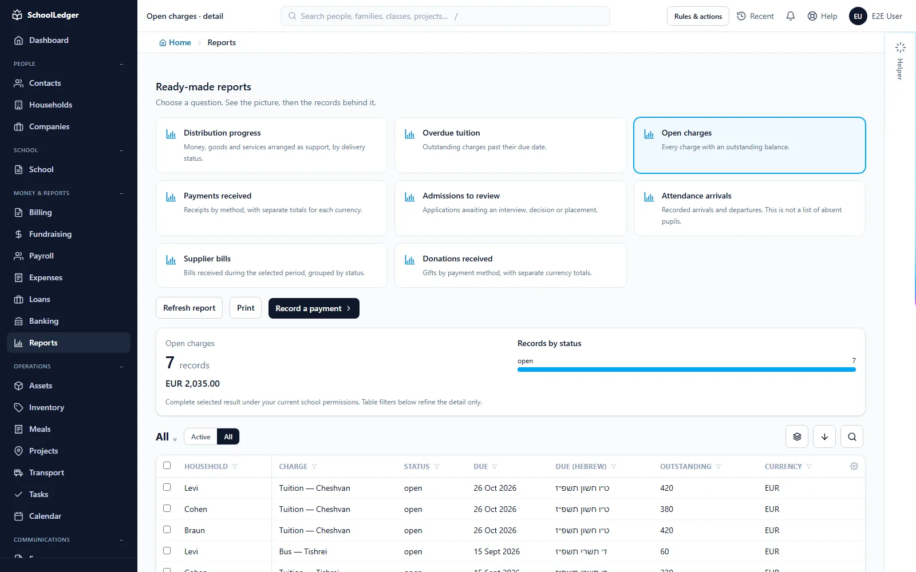Click the group-by layers icon button
This screenshot has height=572, width=916.
pos(797,436)
